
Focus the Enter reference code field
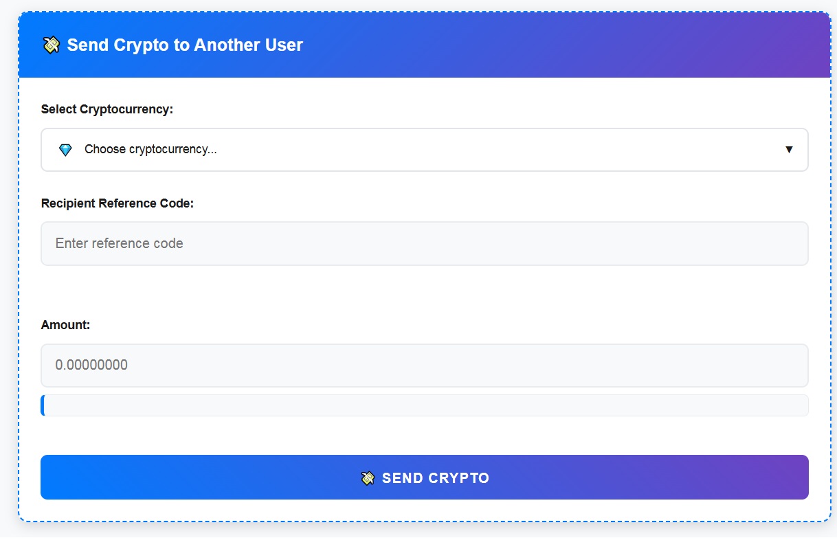(x=424, y=243)
